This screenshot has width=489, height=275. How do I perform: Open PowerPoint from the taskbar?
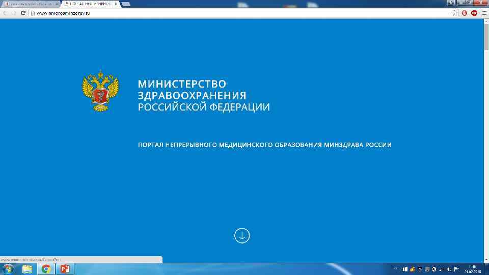point(65,269)
